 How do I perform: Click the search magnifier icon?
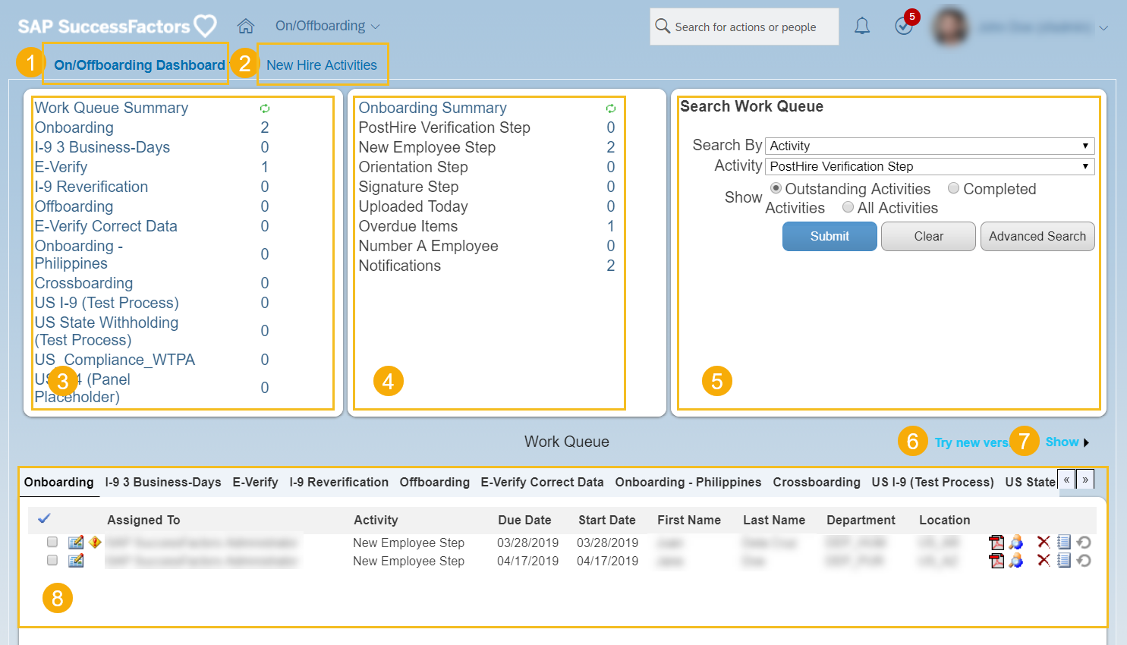[663, 27]
